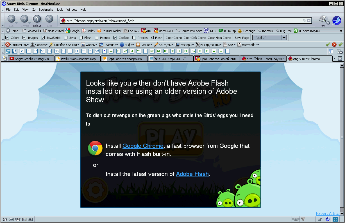Click the green 'HL' box icon
Image resolution: width=345 pixels, height=223 pixels.
[179, 51]
